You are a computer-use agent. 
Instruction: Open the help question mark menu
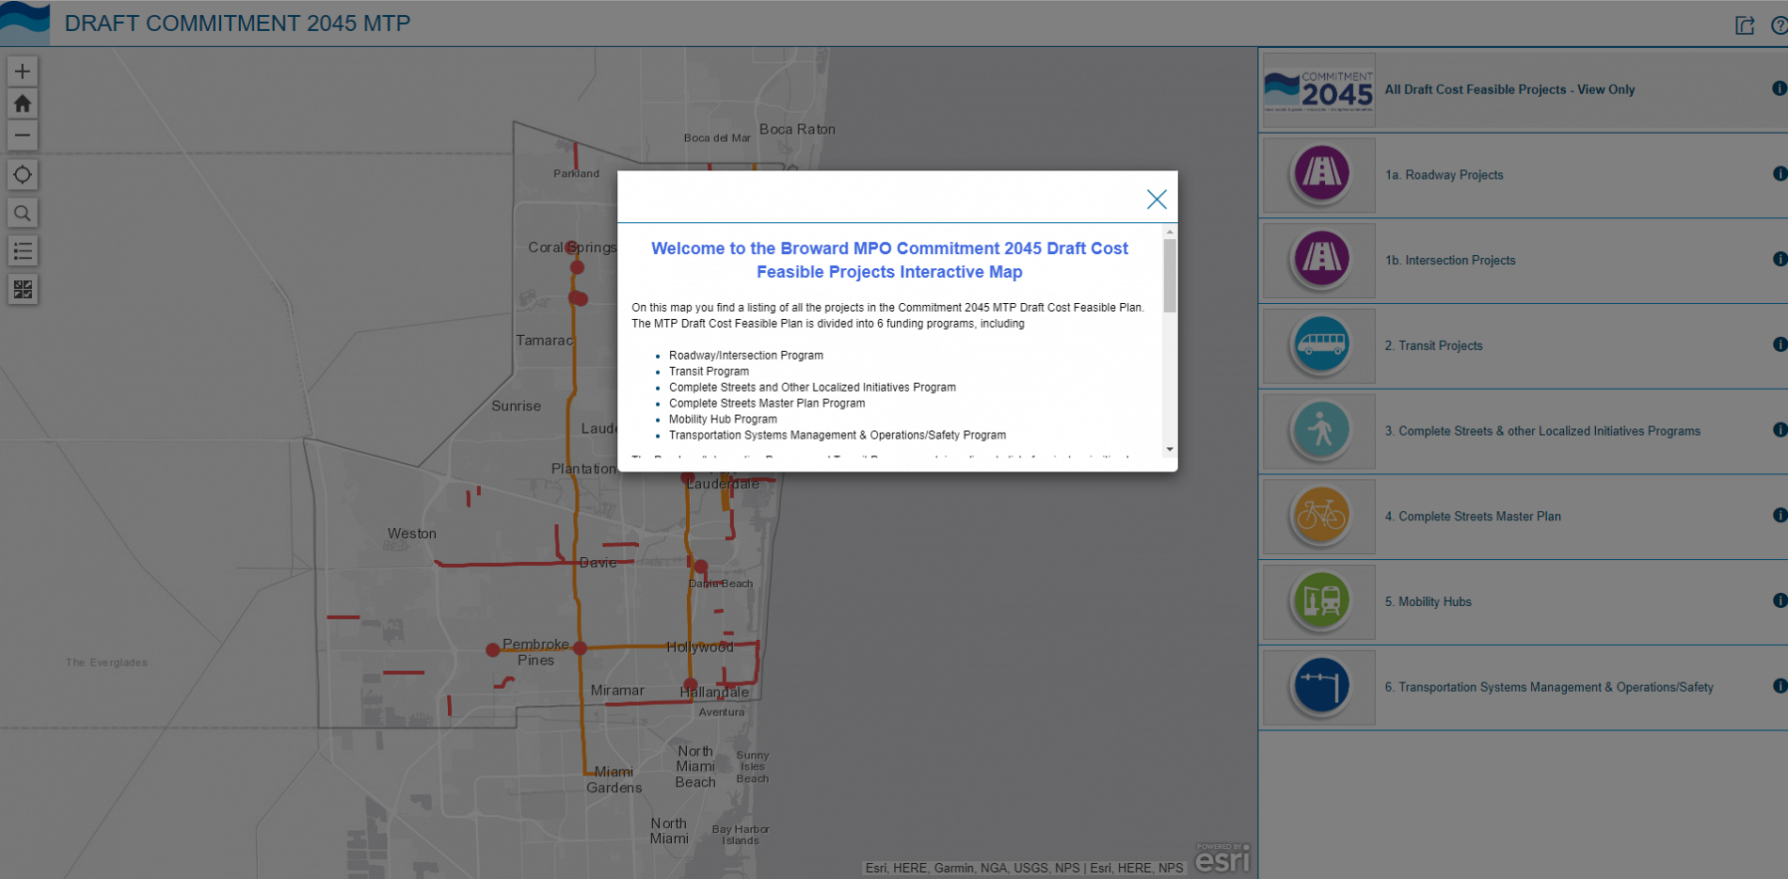[x=1778, y=24]
